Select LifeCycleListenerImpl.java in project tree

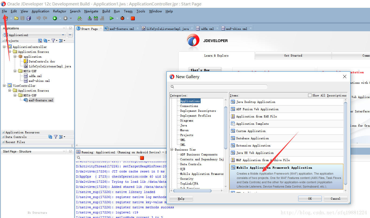click(50, 66)
